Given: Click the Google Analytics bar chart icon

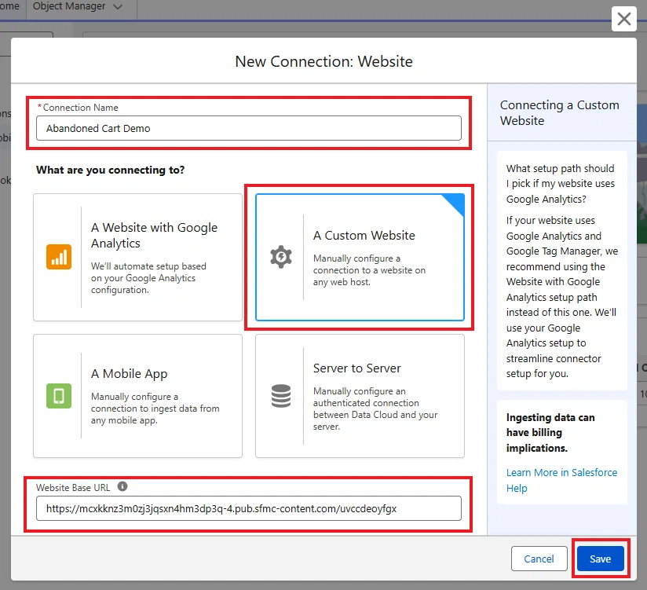Looking at the screenshot, I should point(59,257).
